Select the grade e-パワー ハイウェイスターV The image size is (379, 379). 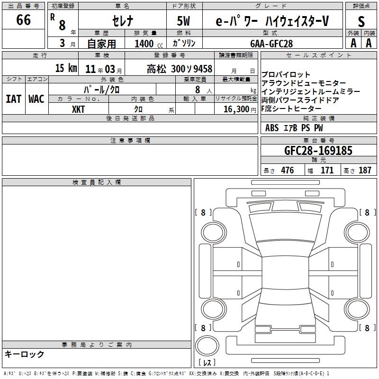pyautogui.click(x=272, y=20)
